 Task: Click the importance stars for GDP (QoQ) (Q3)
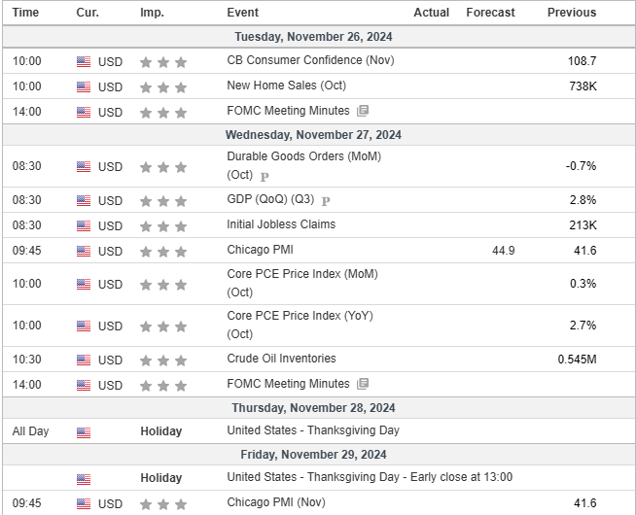tap(163, 201)
